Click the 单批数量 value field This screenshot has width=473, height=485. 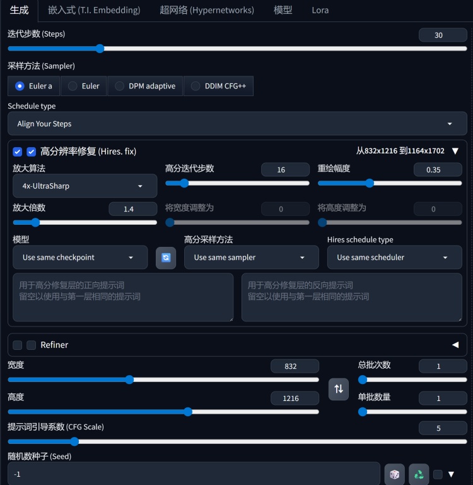click(443, 398)
